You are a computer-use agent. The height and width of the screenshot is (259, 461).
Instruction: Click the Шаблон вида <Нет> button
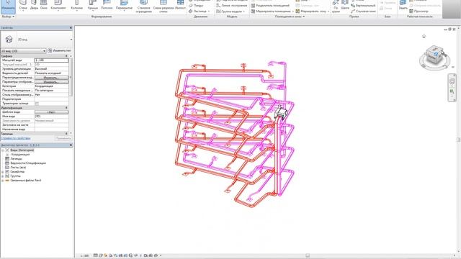pyautogui.click(x=51, y=112)
